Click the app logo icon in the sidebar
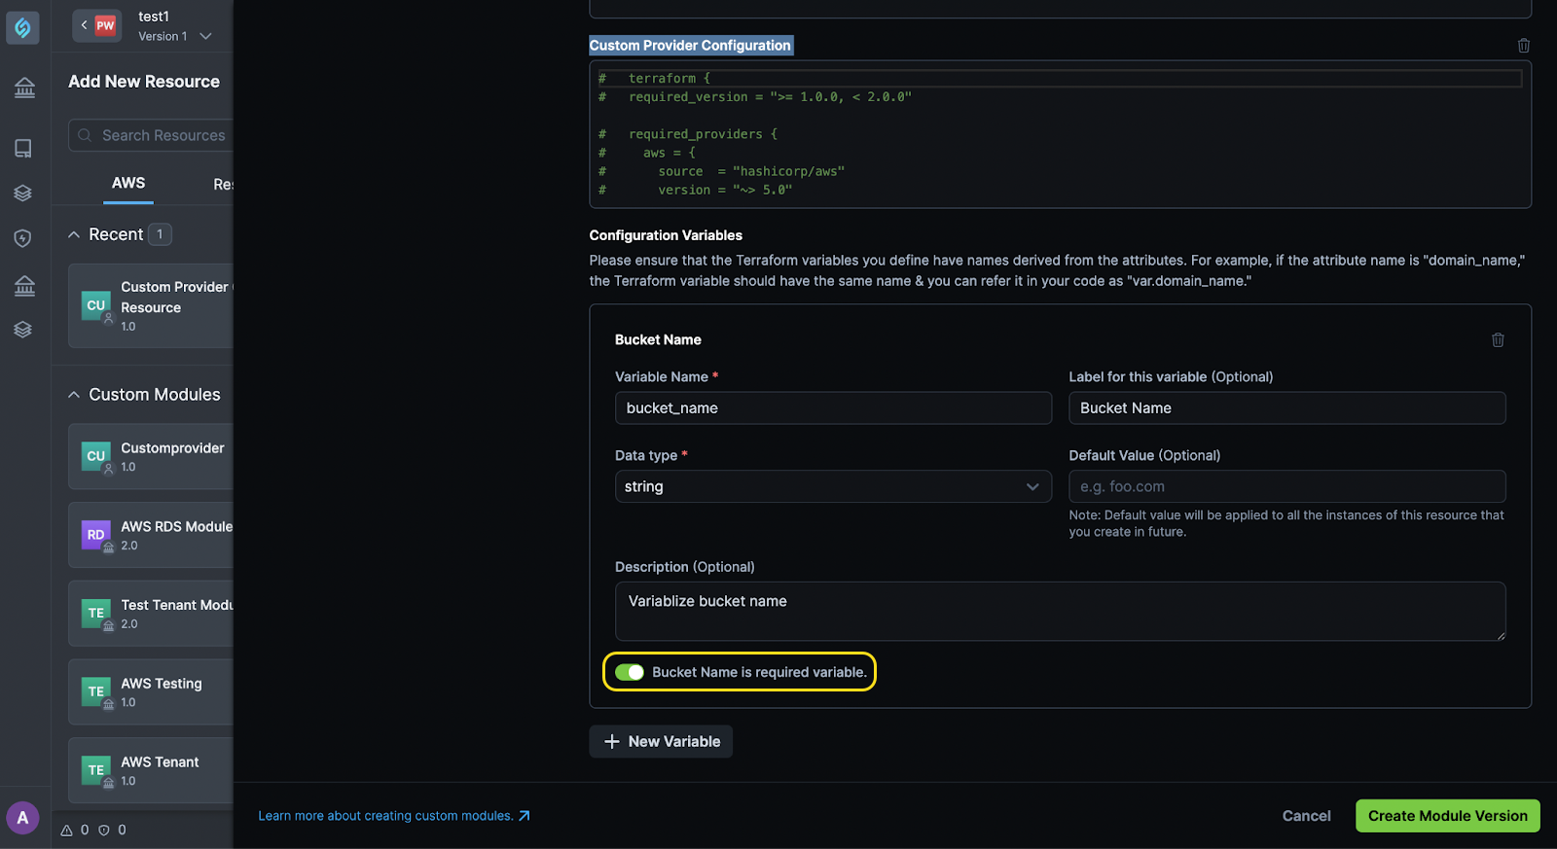 click(x=22, y=27)
